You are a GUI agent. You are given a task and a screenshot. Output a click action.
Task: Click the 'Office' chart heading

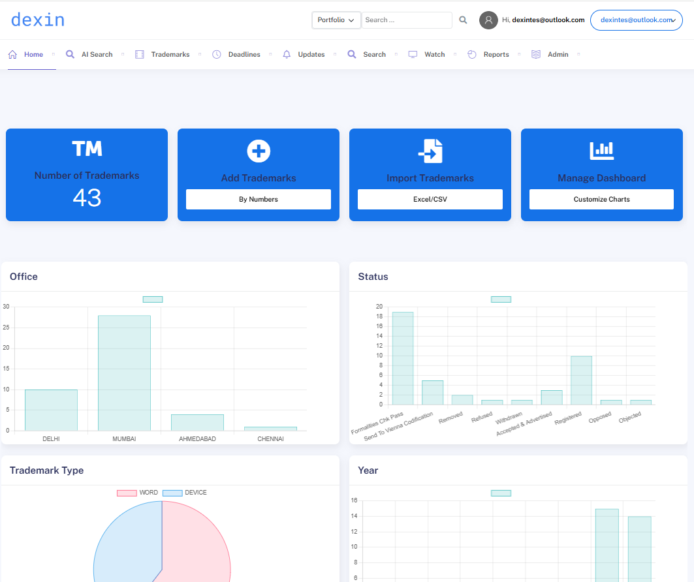24,277
